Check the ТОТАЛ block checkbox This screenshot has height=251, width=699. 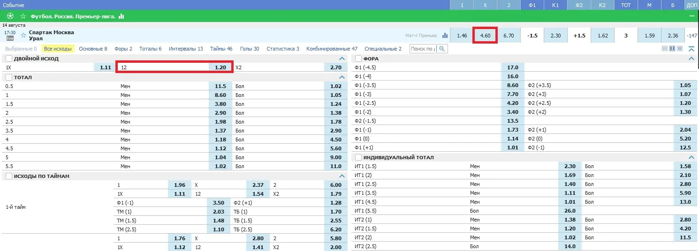click(x=9, y=77)
